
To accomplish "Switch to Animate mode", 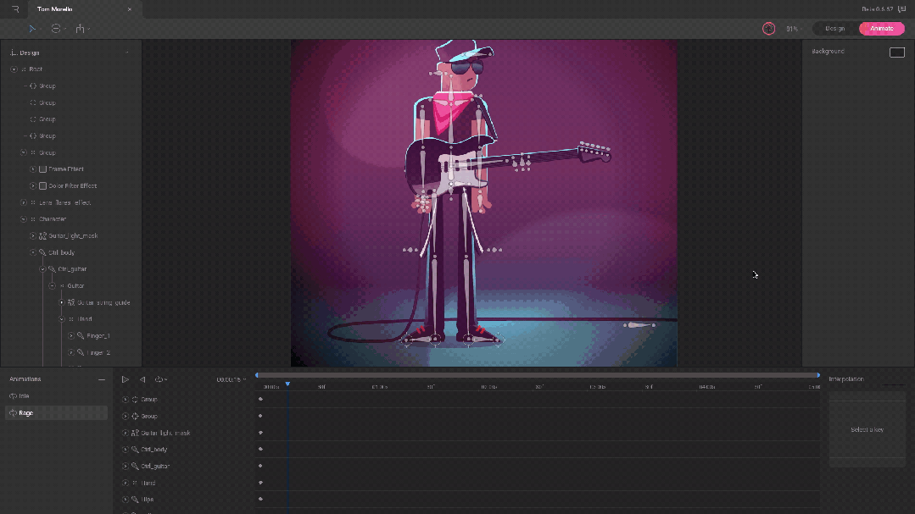I will [x=881, y=29].
